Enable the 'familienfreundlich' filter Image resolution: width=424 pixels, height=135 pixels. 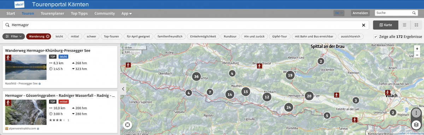point(170,36)
